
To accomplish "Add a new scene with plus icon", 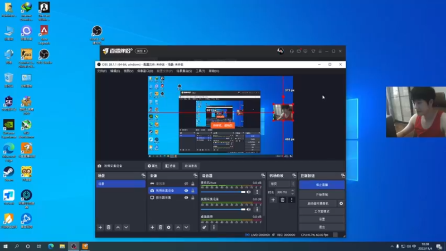I will 100,228.
